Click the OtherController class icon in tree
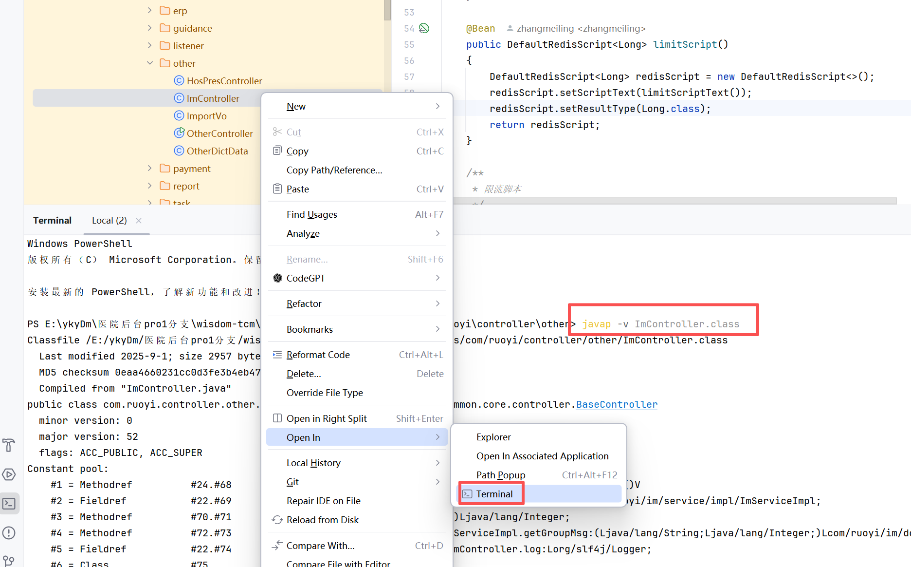The image size is (911, 567). (179, 133)
